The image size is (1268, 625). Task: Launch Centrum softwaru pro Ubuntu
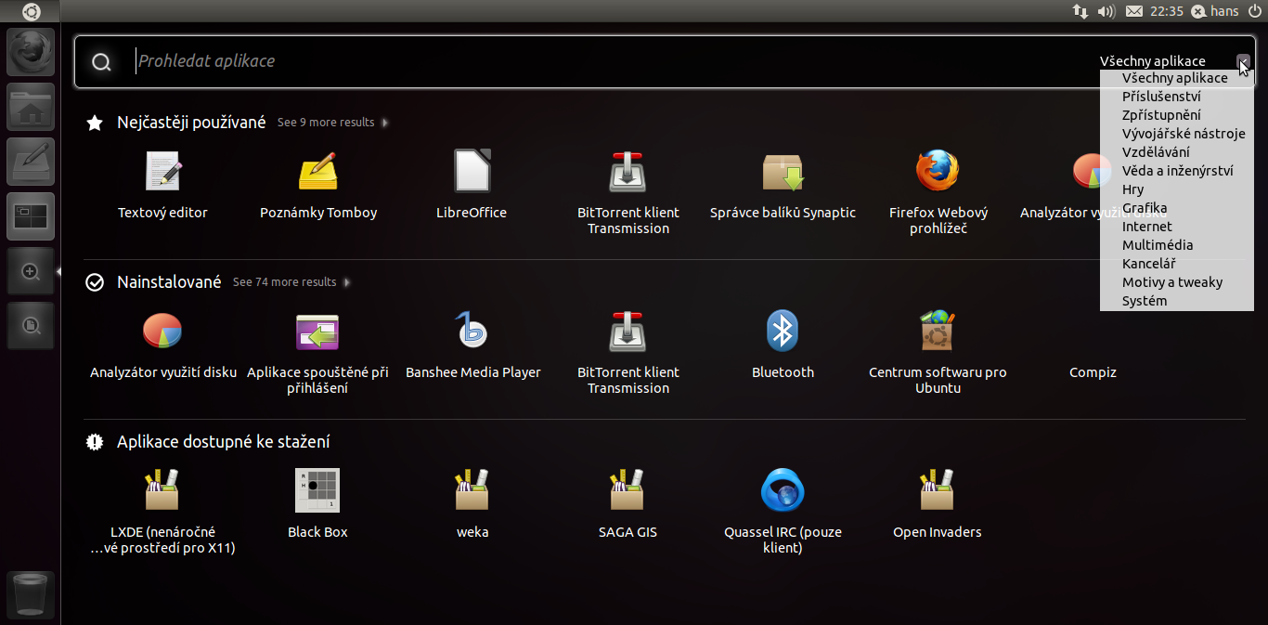pyautogui.click(x=938, y=352)
